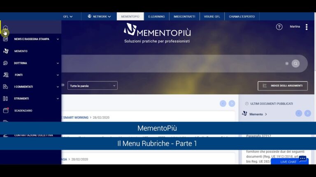Click the News e Rassegna Stampa newspaper icon
Viewport: 316px width, 177px height.
pyautogui.click(x=5, y=39)
